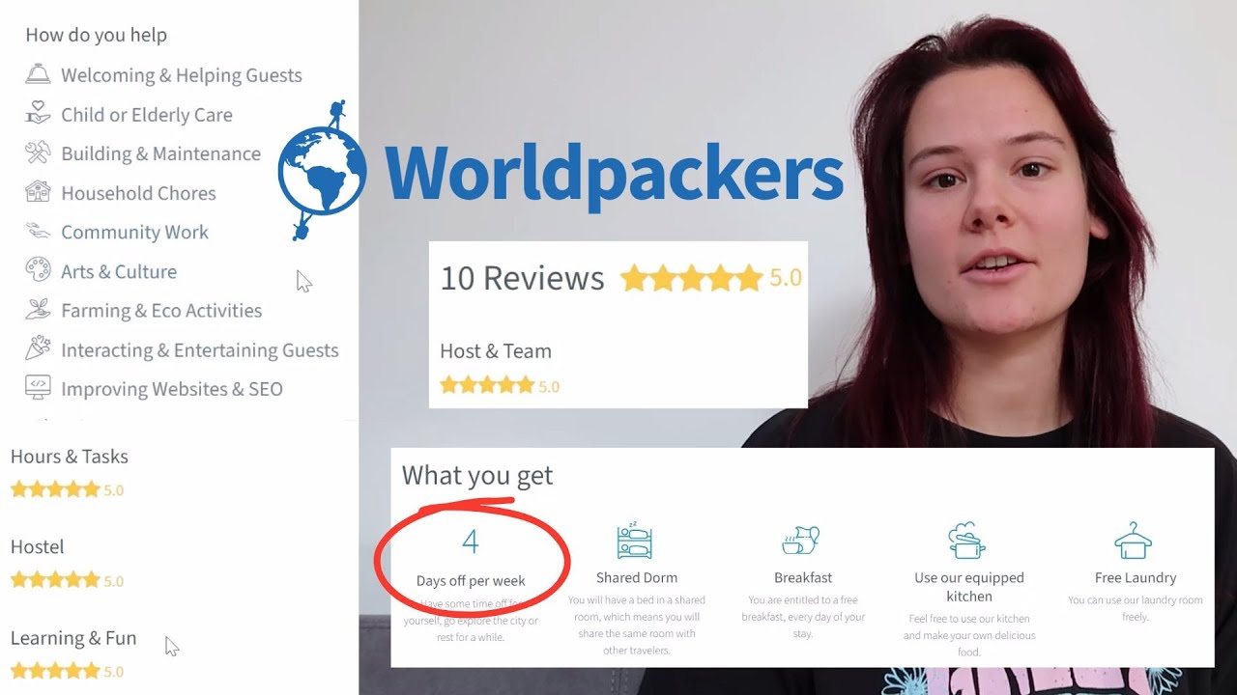Select the Interacting & Entertaining Guests label
The width and height of the screenshot is (1237, 695).
click(200, 350)
